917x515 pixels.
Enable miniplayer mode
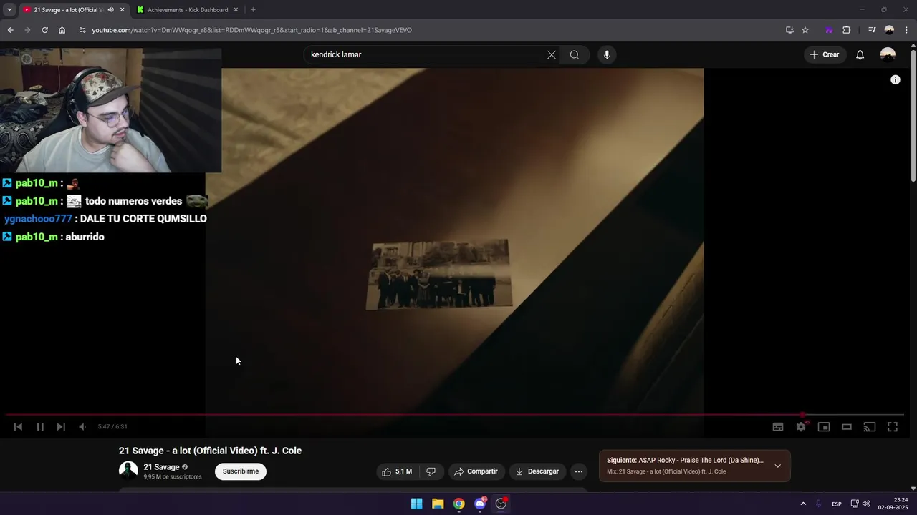coord(824,427)
